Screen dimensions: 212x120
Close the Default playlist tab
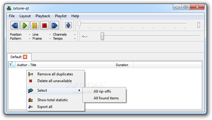[25, 57]
